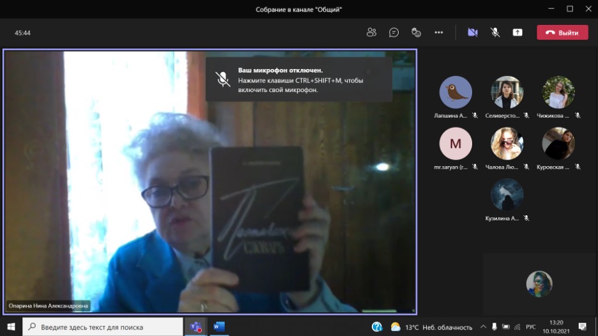Viewport: 598px width, 336px height.
Task: Open the reactions and raise hand menu
Action: tap(416, 33)
